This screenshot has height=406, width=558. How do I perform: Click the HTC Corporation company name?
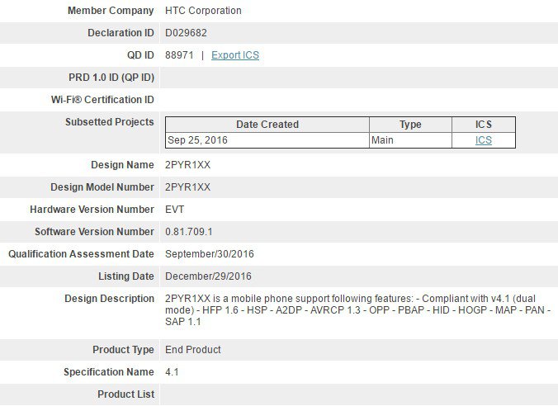coord(203,11)
